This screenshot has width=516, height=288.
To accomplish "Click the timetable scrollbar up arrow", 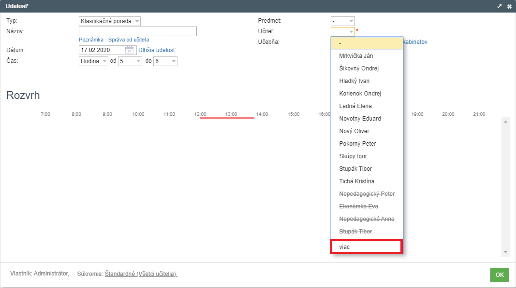I will [505, 122].
